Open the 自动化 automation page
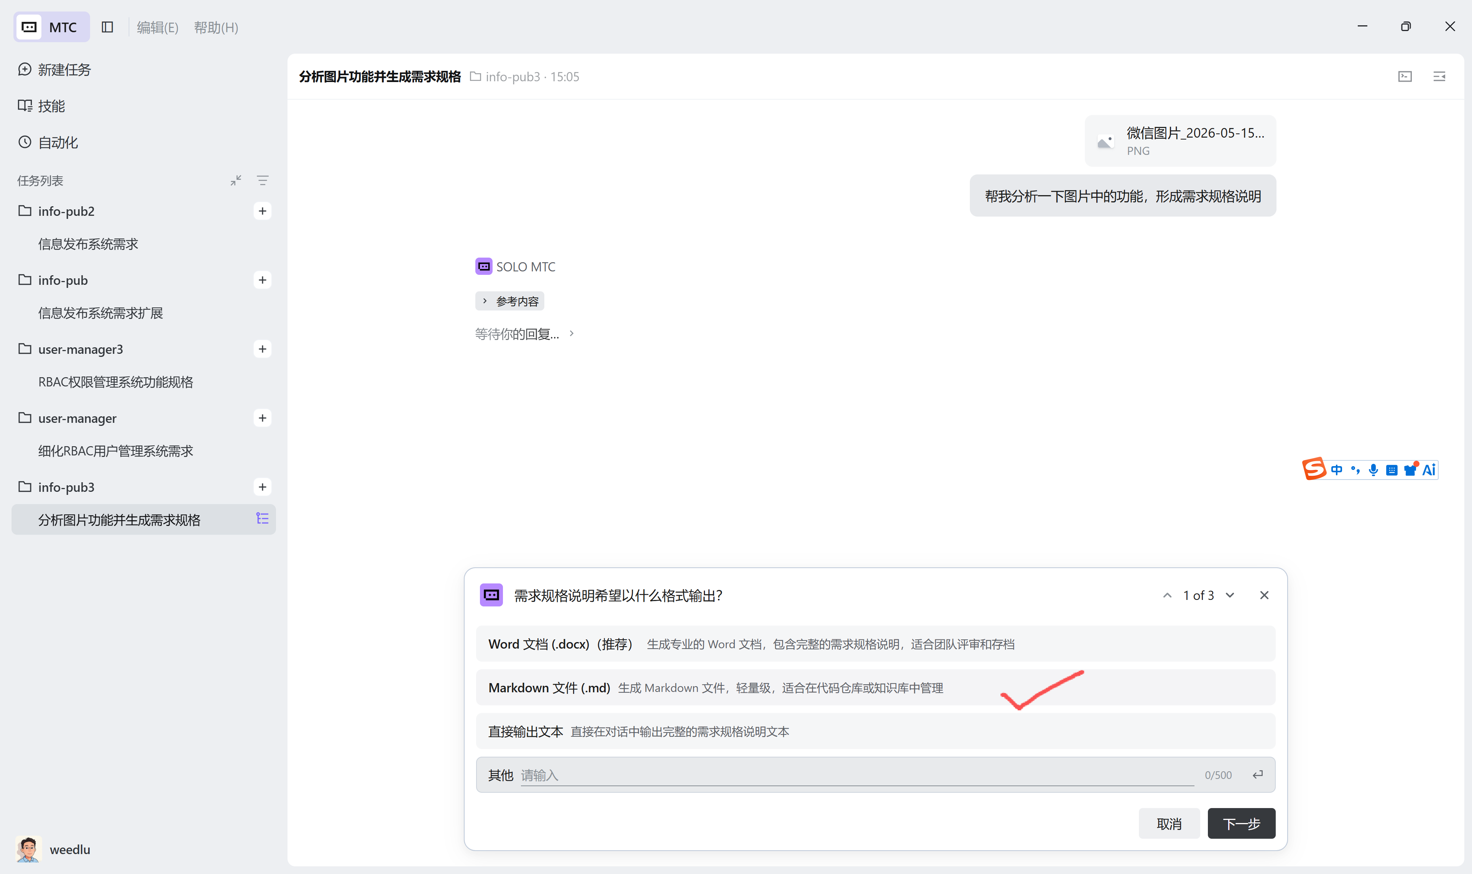The image size is (1472, 874). [x=48, y=143]
